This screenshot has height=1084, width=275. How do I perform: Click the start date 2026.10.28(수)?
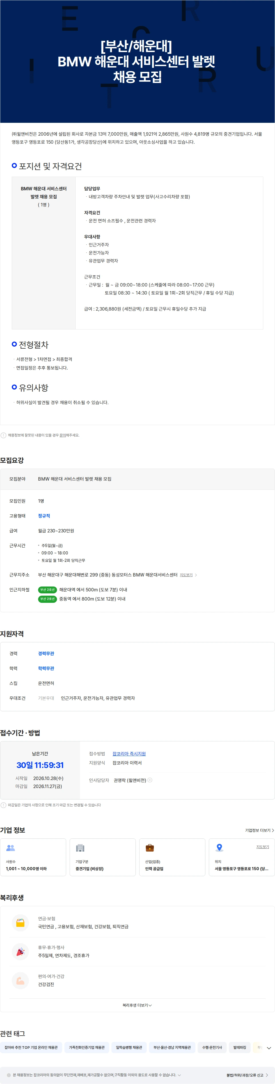[x=48, y=778]
